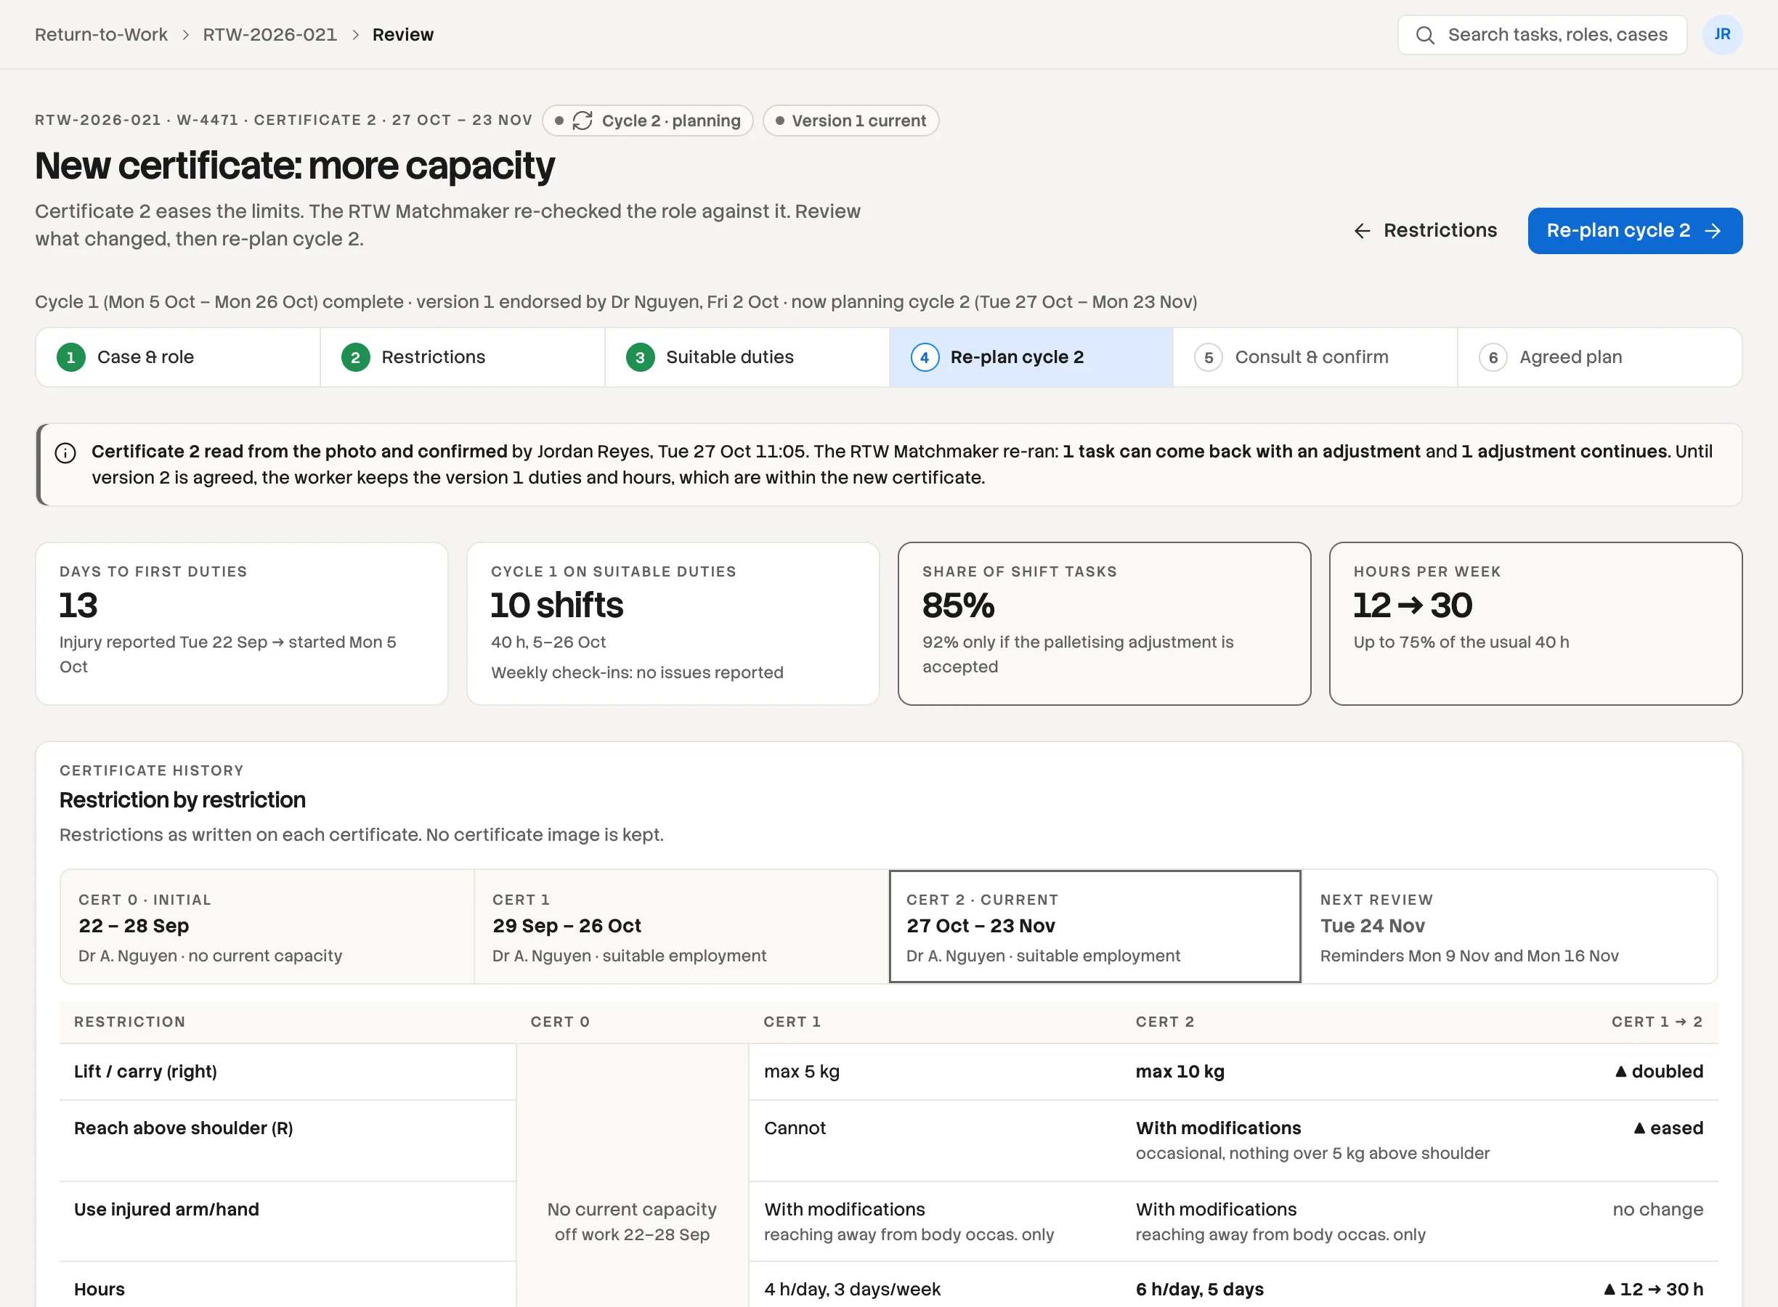Click step 4 circle badge
The width and height of the screenshot is (1778, 1307).
click(x=924, y=357)
